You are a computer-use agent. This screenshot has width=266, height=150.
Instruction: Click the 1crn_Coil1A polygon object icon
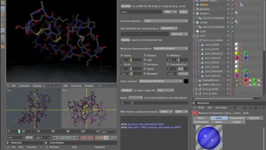(202, 62)
